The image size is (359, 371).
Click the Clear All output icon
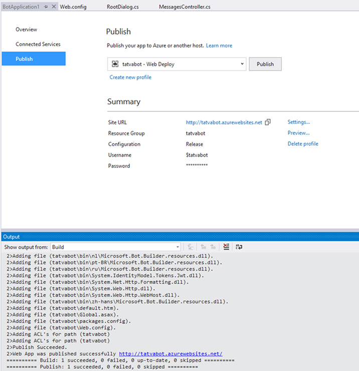tap(226, 247)
